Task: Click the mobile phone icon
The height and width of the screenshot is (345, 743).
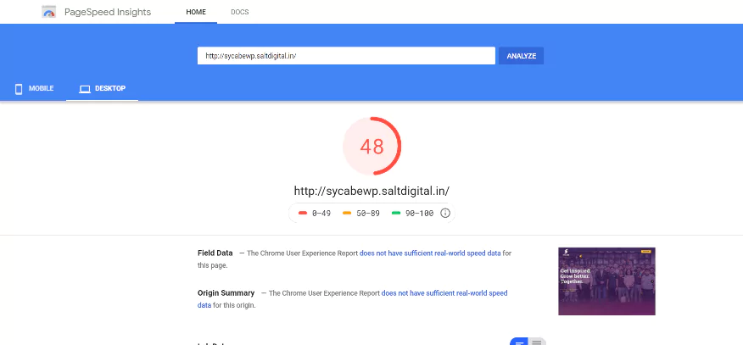Action: pyautogui.click(x=19, y=89)
